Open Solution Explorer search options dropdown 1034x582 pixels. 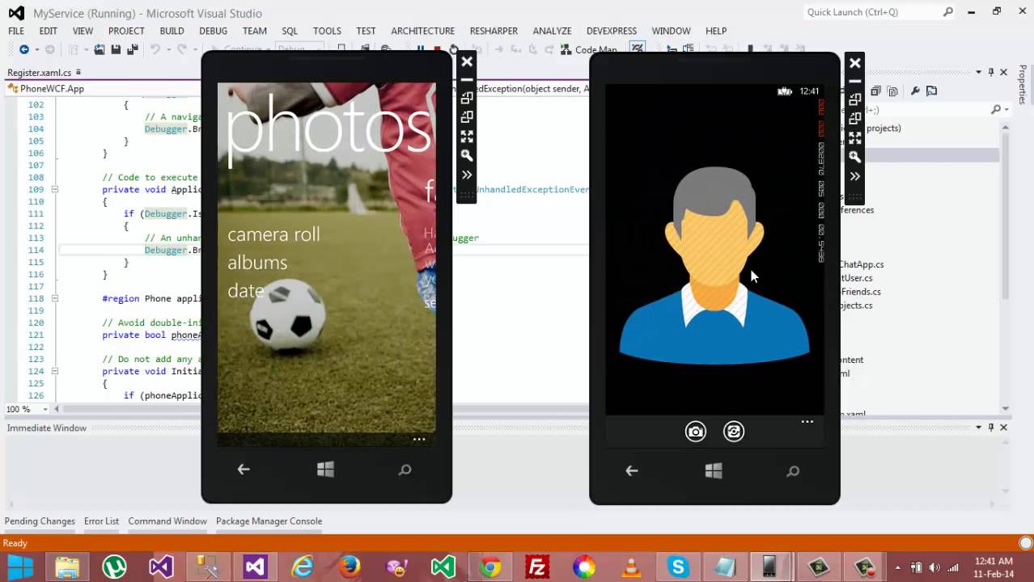point(1006,109)
